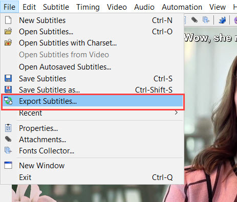The image size is (237, 202).
Task: Open Attachments... from the File menu
Action: [92, 140]
